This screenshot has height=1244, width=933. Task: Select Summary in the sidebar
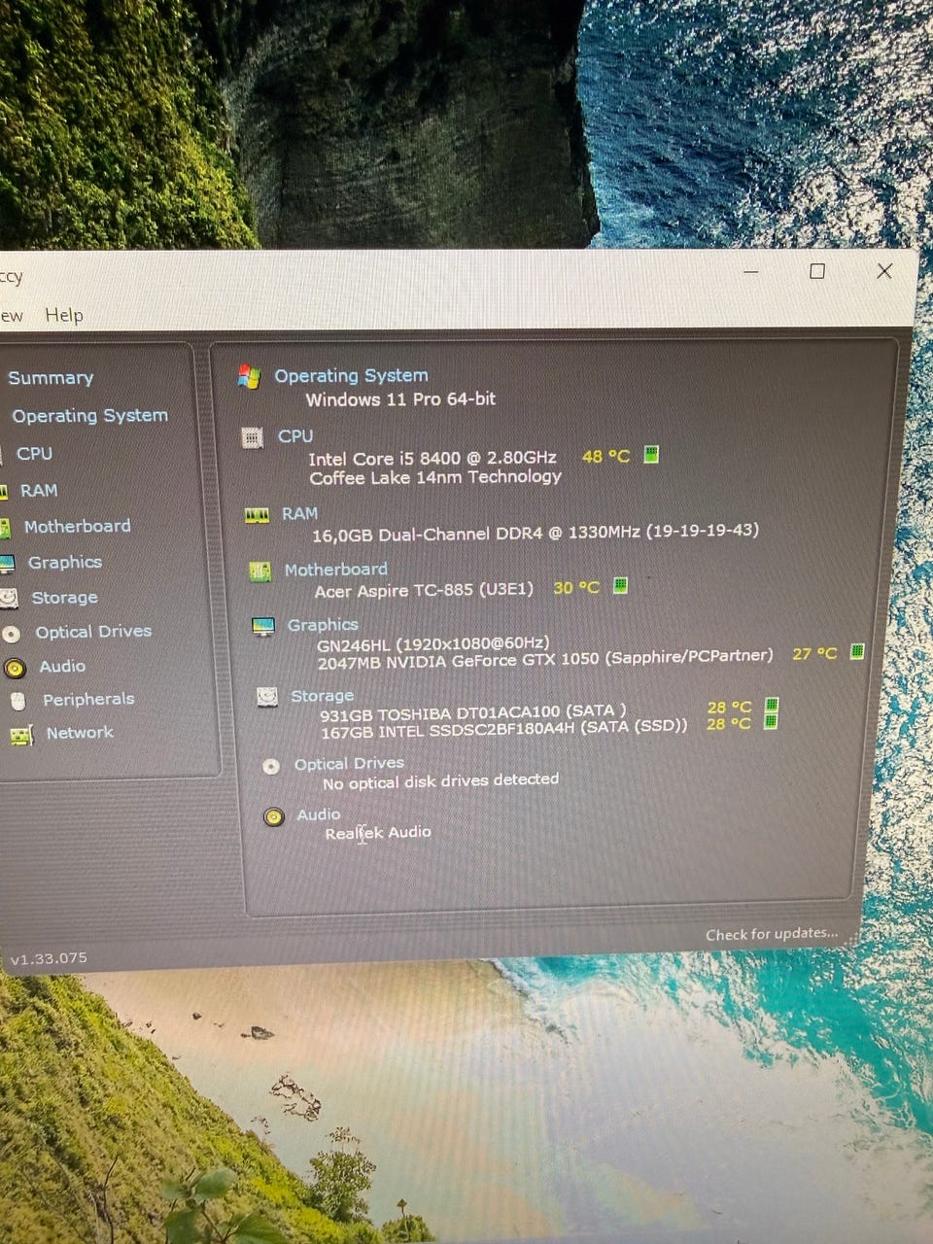(x=51, y=378)
